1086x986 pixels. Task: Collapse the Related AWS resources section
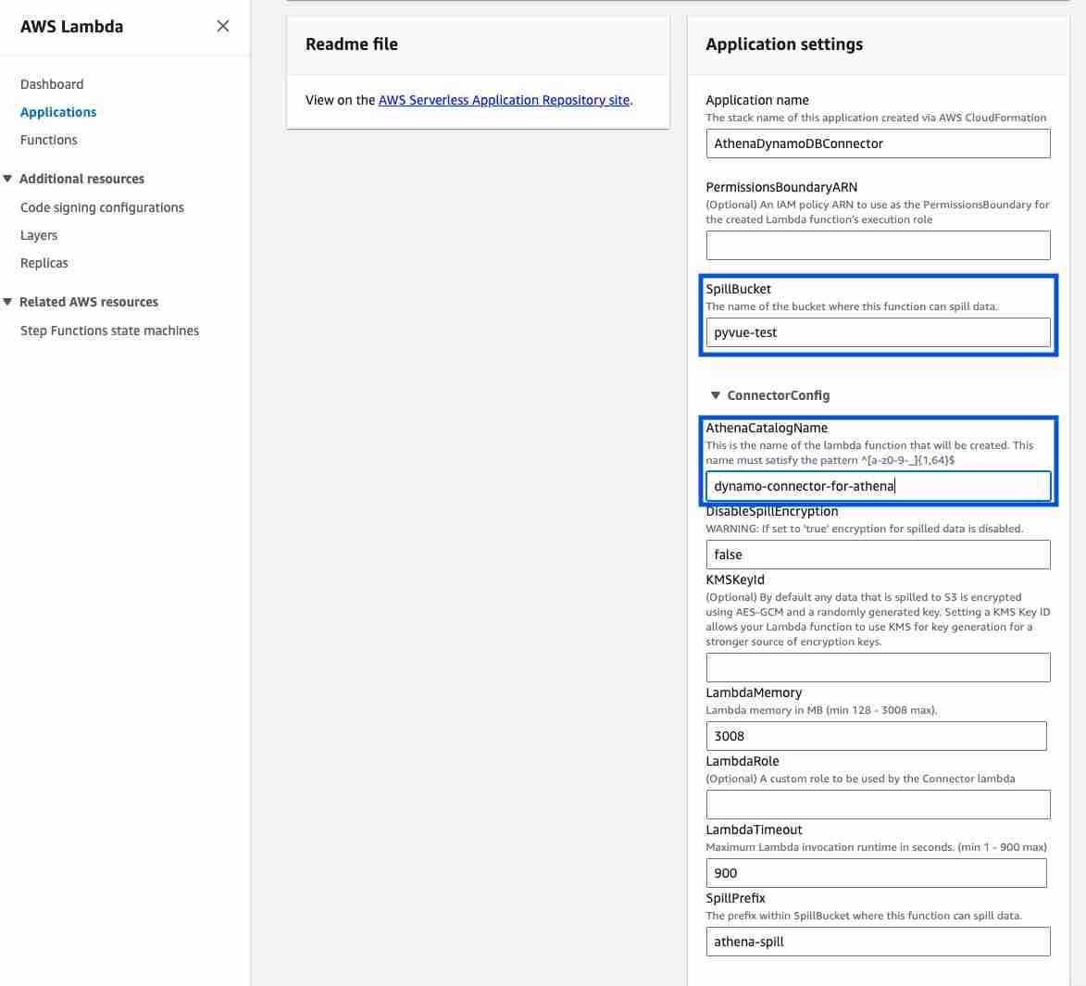click(7, 302)
